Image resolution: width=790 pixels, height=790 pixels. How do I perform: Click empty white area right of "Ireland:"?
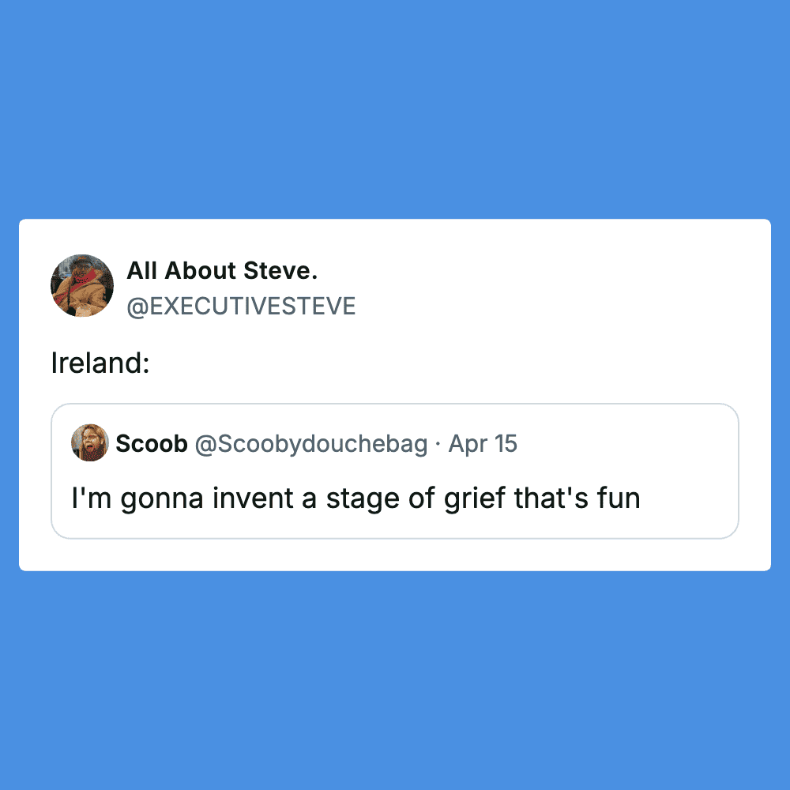[474, 363]
